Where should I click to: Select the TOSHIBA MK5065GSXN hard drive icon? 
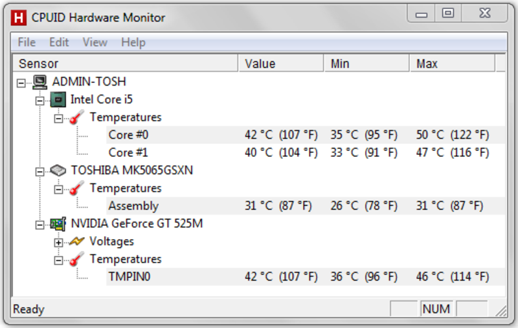[x=58, y=170]
